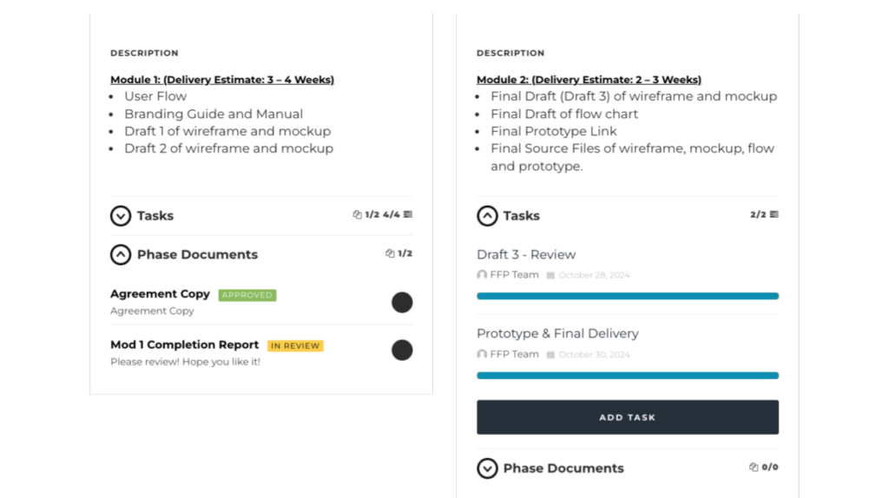The height and width of the screenshot is (498, 889).
Task: Click the document icon beside 0/0 count
Action: point(754,468)
